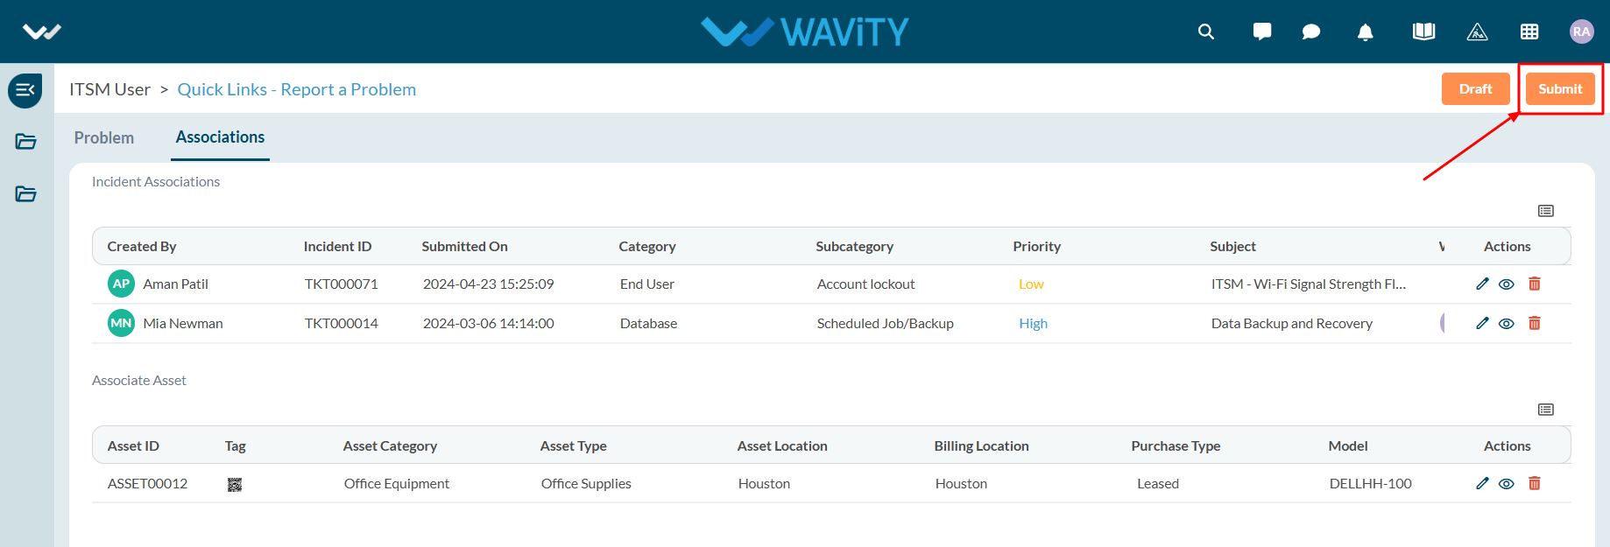Select incident ID TKT000071 cell
The width and height of the screenshot is (1610, 547).
pos(342,284)
